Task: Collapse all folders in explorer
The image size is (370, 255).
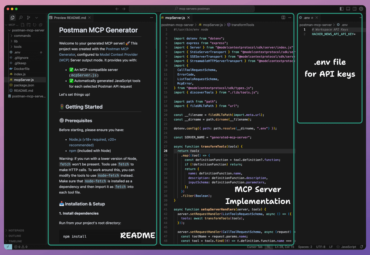Action: (40, 25)
